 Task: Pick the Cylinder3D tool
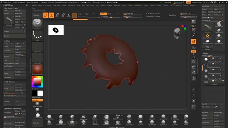pyautogui.click(x=219, y=25)
